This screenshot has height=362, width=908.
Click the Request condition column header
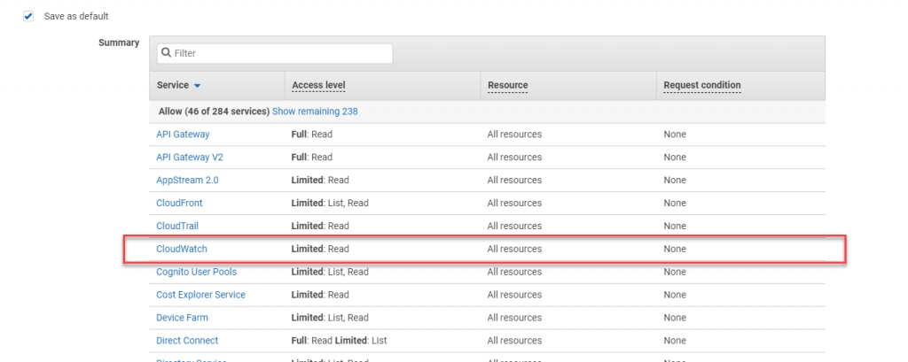pos(701,85)
